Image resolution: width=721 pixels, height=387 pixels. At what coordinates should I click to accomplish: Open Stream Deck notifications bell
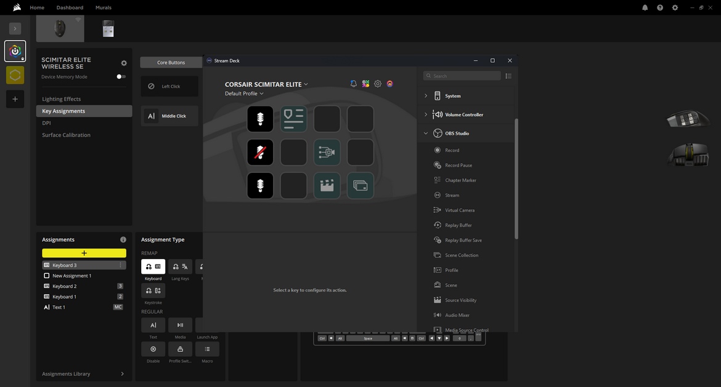[354, 84]
